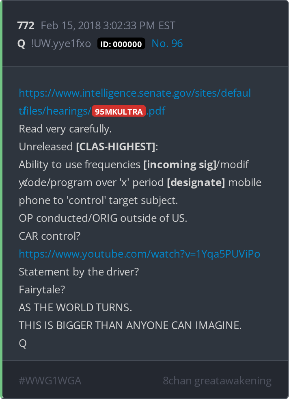
Task: Open the intelligence.senate.gov hearings link
Action: coord(135,93)
